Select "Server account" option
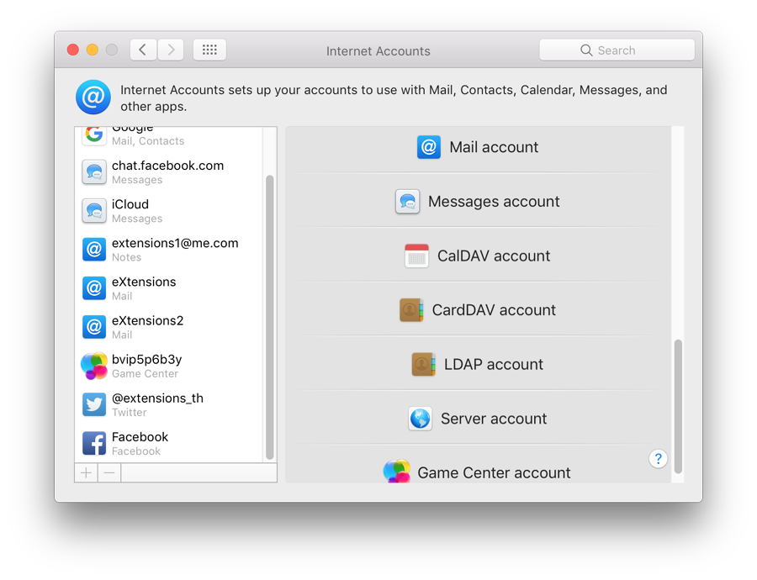Screen dimensions: 757x580 click(x=478, y=419)
